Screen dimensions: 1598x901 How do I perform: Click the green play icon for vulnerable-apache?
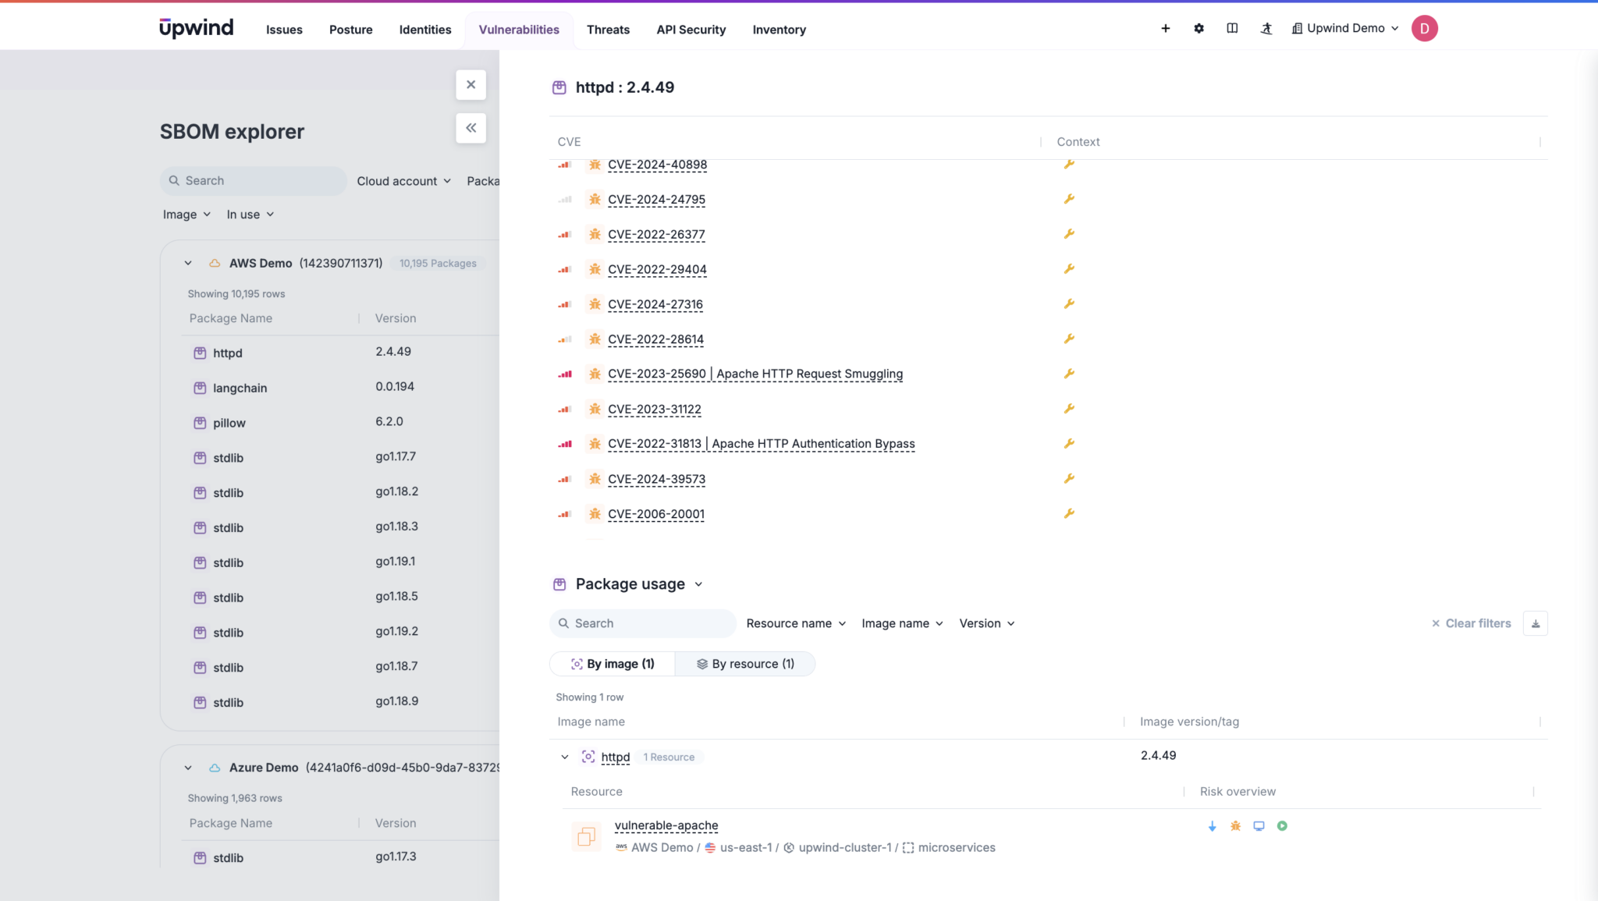1282,825
